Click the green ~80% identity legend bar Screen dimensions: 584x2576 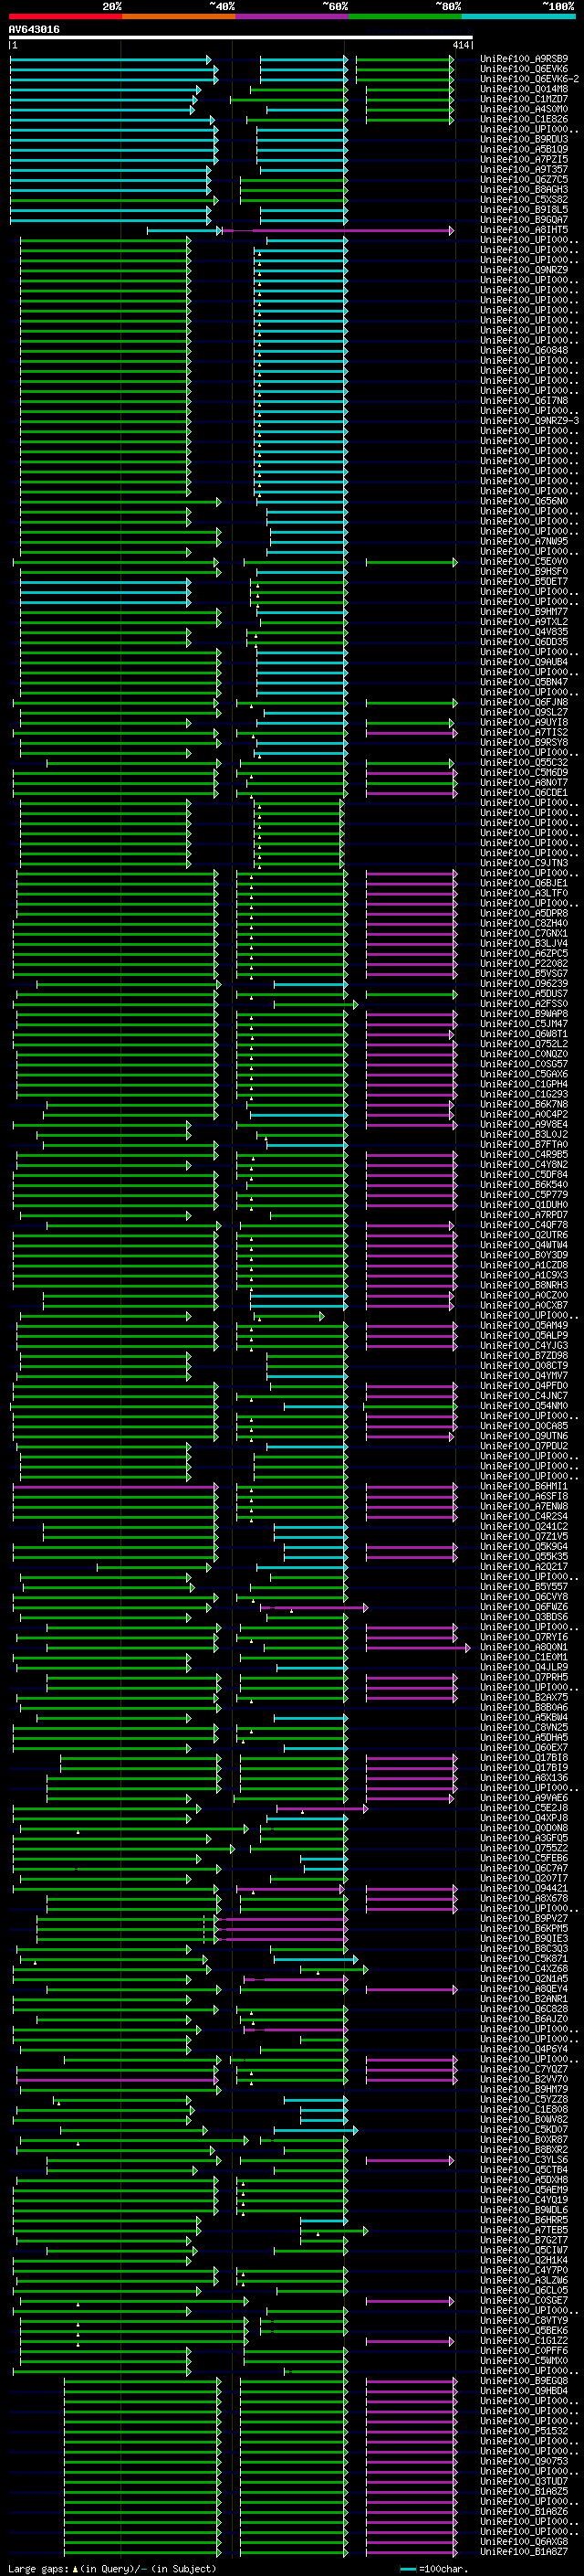pyautogui.click(x=405, y=16)
